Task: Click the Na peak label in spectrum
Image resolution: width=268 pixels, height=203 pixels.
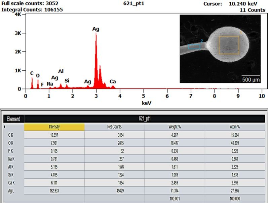Action: pyautogui.click(x=50, y=84)
